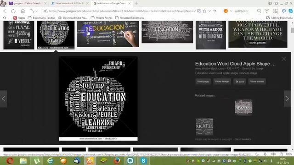Open the extensions grid icon
The image size is (294, 165).
[276, 11]
